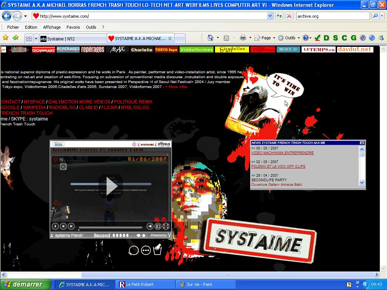Open the Affichage menu
The width and height of the screenshot is (387, 290).
(52, 27)
